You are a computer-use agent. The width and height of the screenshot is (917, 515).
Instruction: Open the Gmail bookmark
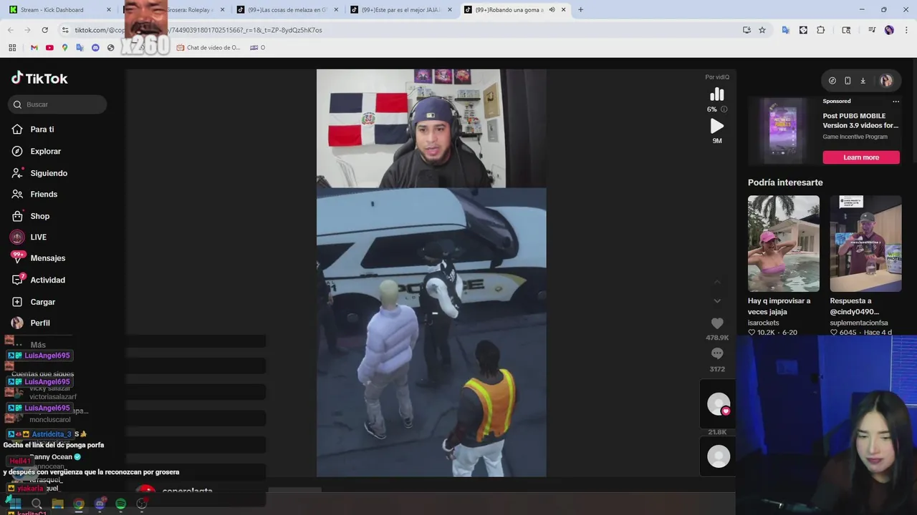tap(34, 48)
